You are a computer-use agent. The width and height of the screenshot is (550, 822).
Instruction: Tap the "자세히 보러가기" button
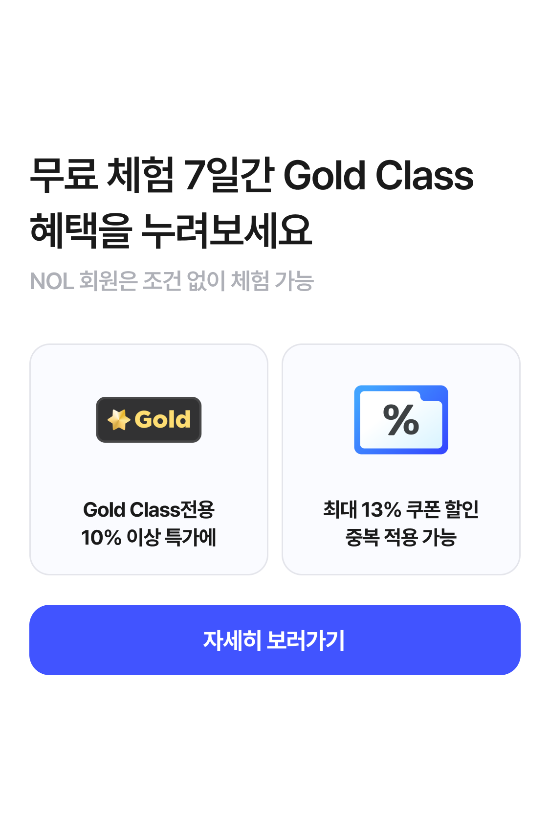pyautogui.click(x=275, y=640)
